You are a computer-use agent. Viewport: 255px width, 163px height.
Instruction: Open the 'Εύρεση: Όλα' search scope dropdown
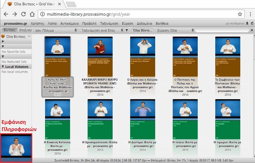(175, 30)
